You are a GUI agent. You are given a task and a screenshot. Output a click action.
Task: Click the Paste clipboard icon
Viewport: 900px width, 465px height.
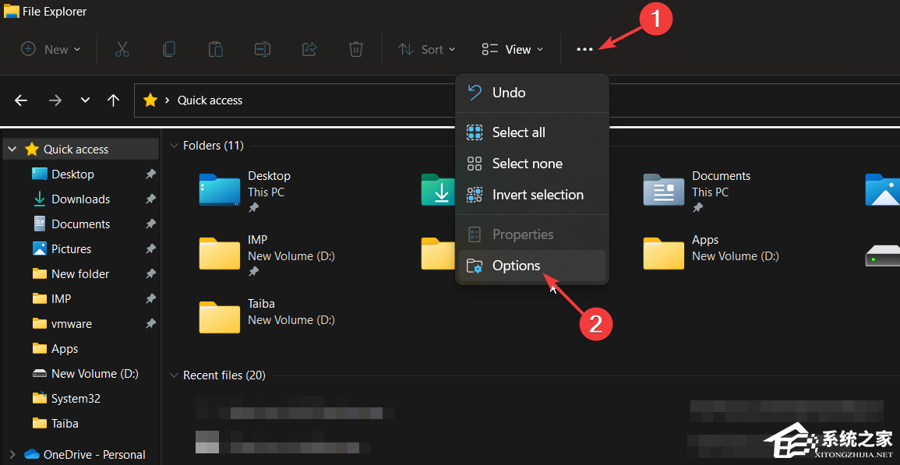coord(215,49)
